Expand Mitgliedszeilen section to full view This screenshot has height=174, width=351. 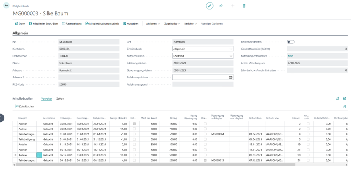click(345, 98)
